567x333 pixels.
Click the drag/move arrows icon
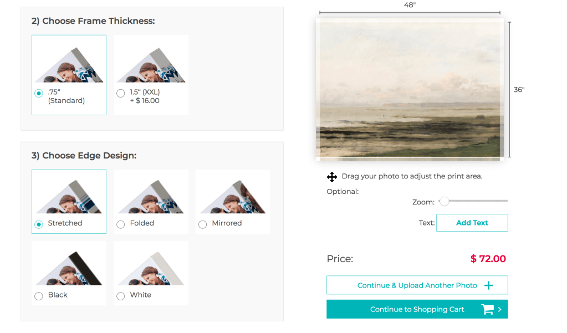(332, 177)
